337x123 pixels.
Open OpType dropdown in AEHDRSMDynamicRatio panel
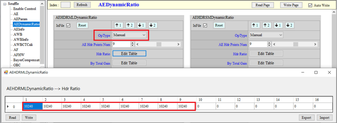click(266, 35)
